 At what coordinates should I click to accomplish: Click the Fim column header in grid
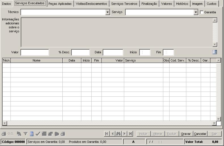click(96, 60)
